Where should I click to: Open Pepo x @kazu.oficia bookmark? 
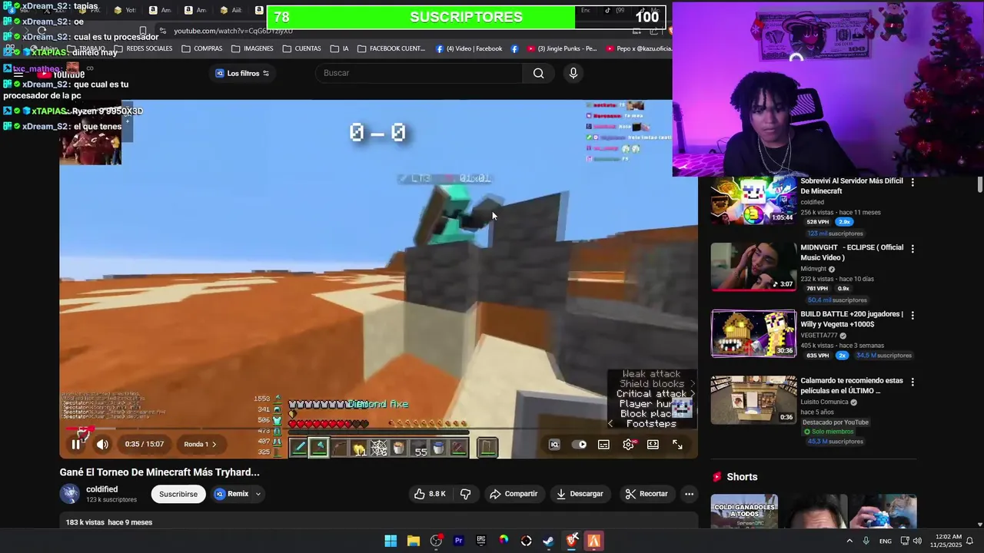[639, 48]
